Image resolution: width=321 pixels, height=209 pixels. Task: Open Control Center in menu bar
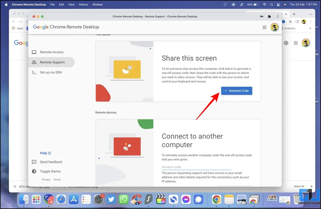click(x=278, y=5)
